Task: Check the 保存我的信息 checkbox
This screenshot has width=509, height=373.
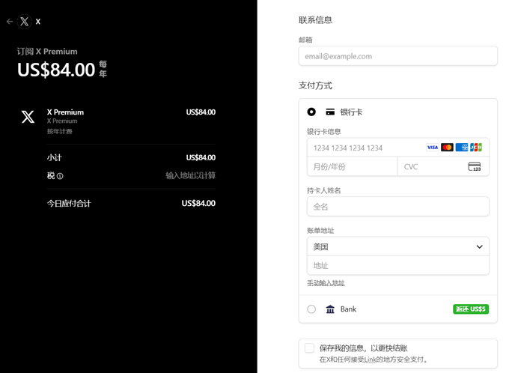Action: pyautogui.click(x=309, y=348)
